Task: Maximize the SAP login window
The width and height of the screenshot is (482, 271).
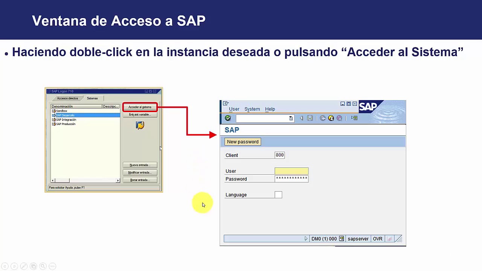Action: 348,104
